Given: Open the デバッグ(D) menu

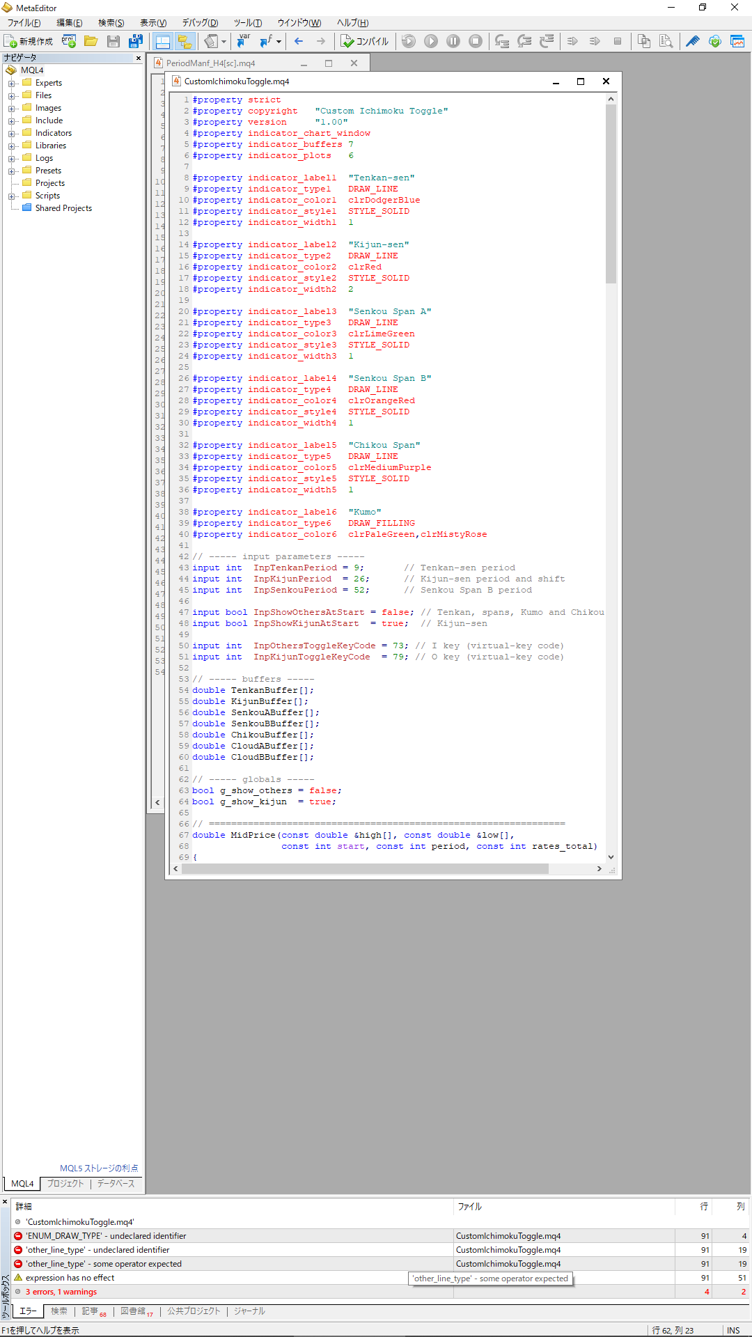Looking at the screenshot, I should click(200, 23).
